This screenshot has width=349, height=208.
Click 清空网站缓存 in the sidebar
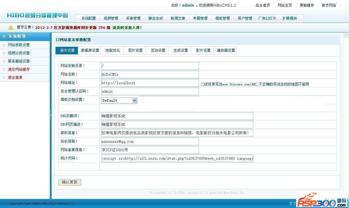point(19,69)
